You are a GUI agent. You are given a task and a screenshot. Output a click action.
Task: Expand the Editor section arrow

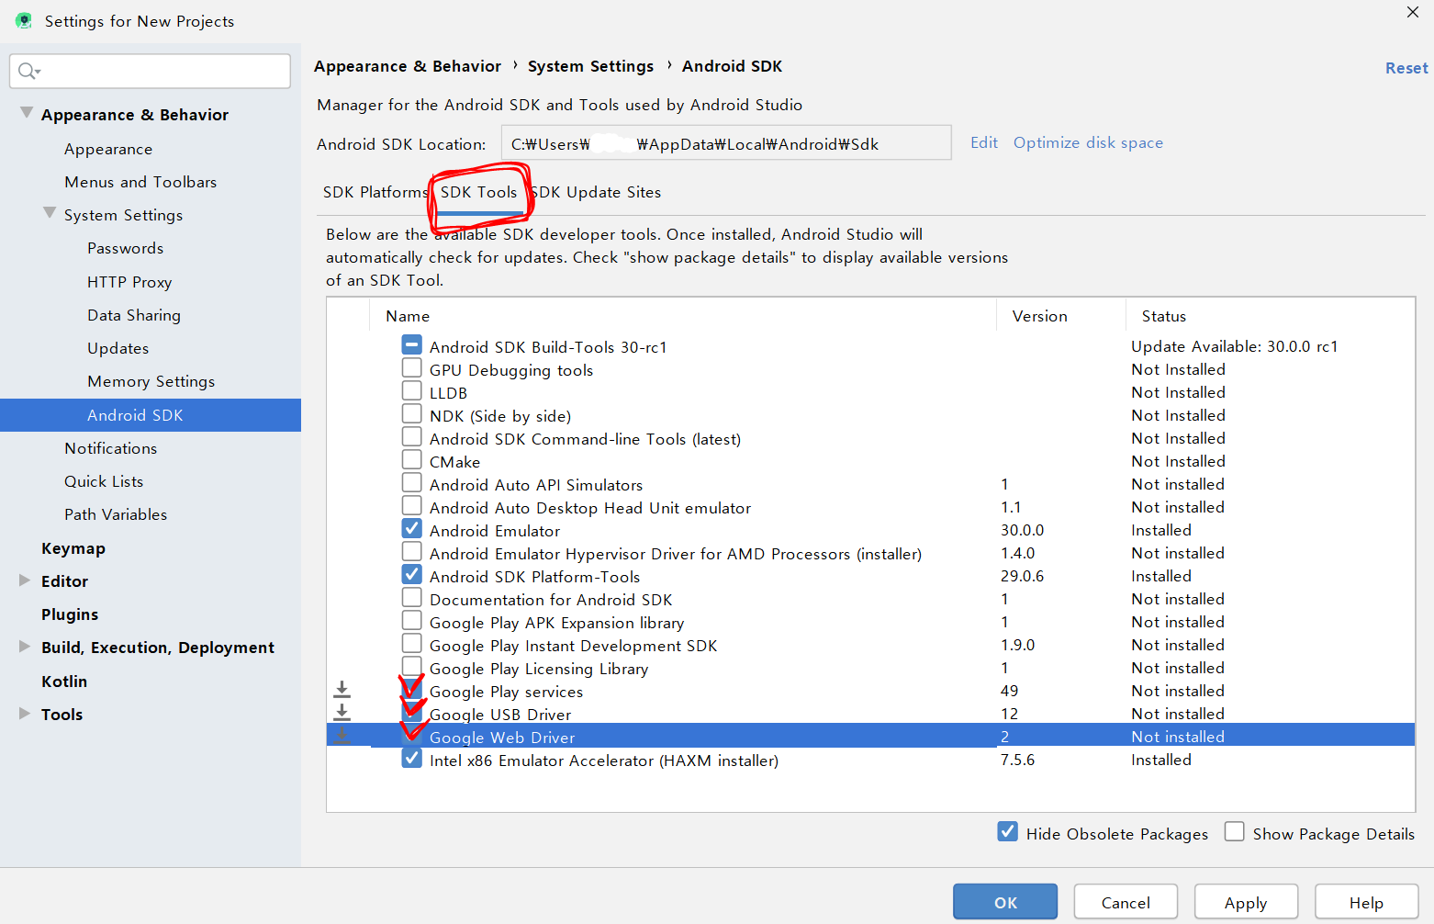pos(25,580)
